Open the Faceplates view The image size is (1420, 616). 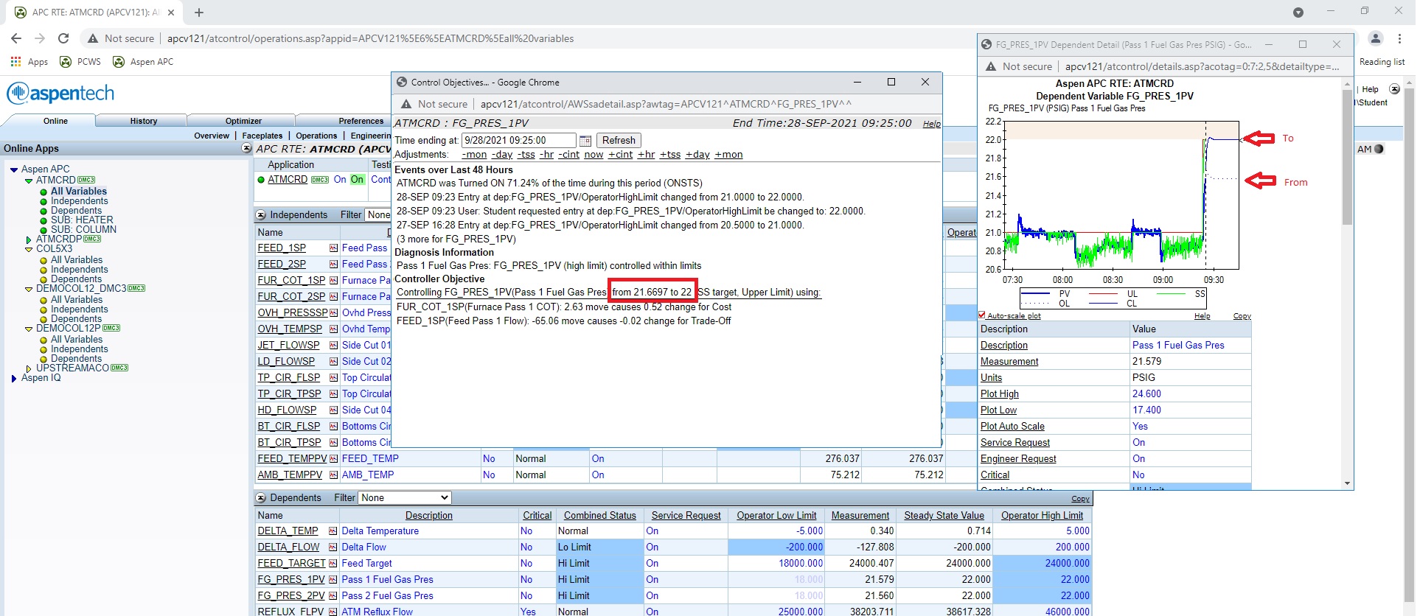tap(262, 136)
